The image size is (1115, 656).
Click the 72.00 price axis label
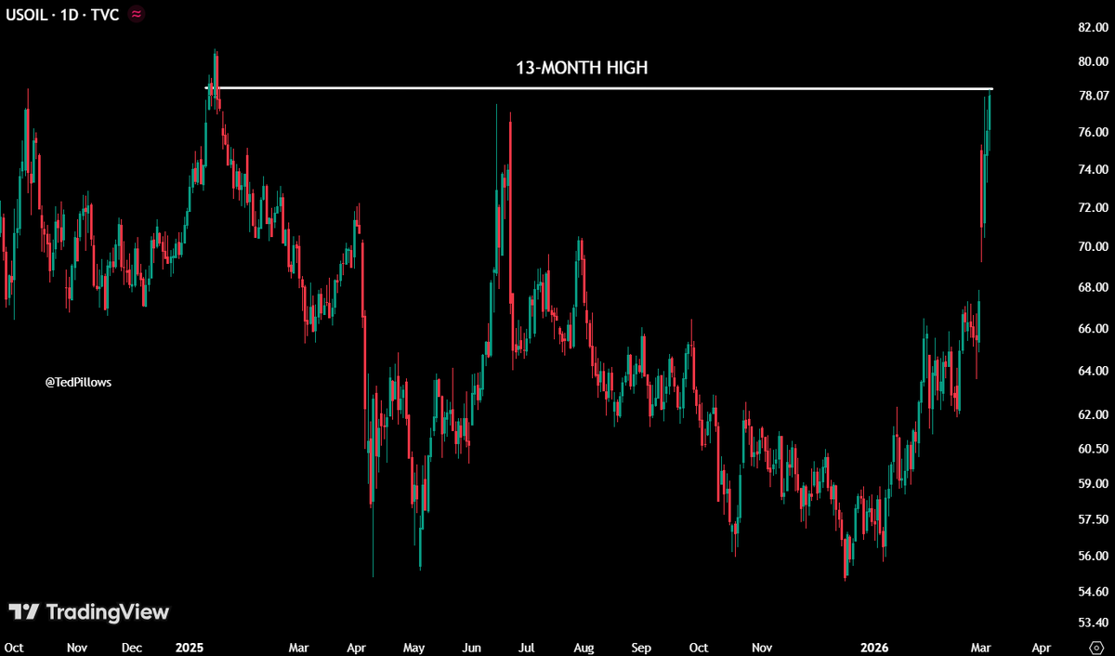(x=1093, y=207)
